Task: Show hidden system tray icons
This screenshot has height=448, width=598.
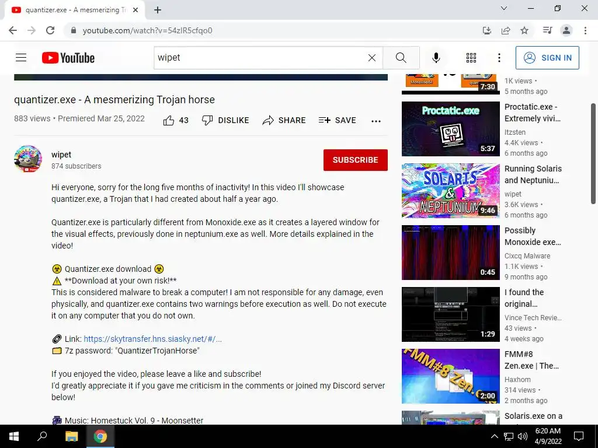Action: click(494, 436)
